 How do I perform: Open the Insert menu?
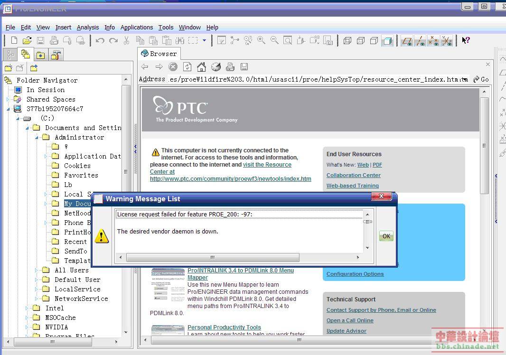click(63, 28)
